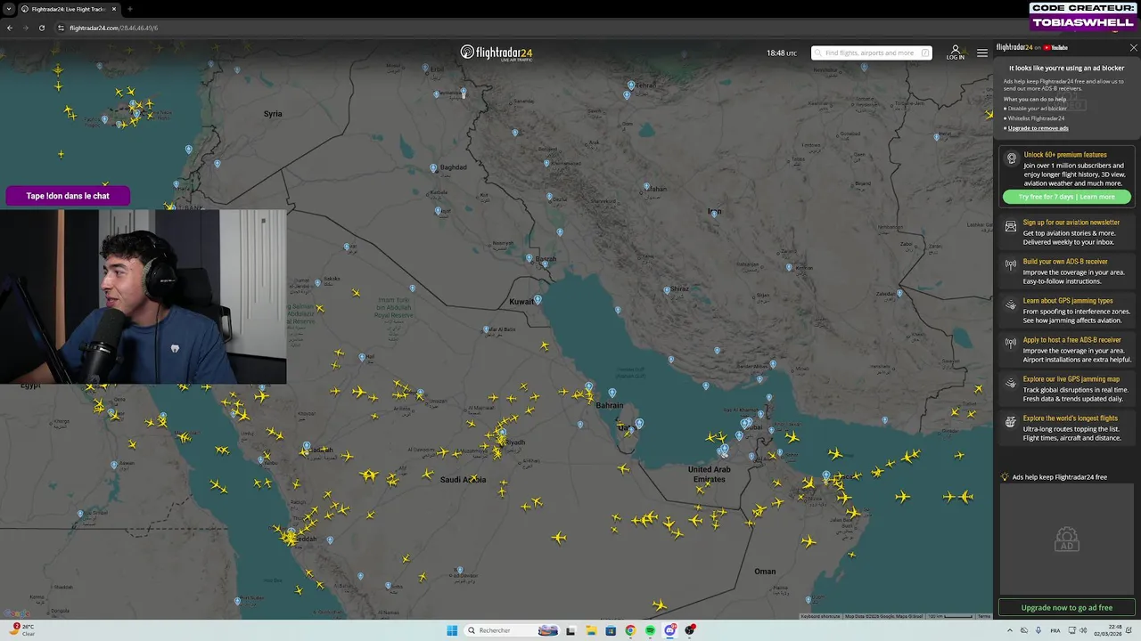
Task: Switch the FRA keyboard language indicator
Action: coord(1055,630)
